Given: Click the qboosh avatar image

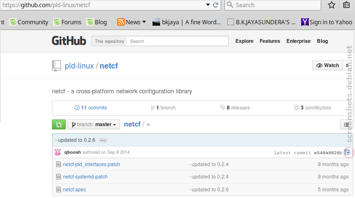Looking at the screenshot, I should [58, 152].
